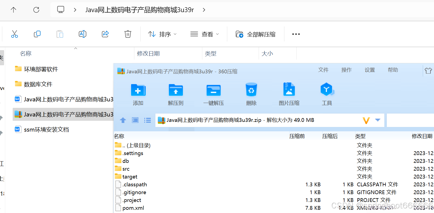Sort by the 类型 column header in Explorer
The width and height of the screenshot is (434, 213).
(211, 53)
